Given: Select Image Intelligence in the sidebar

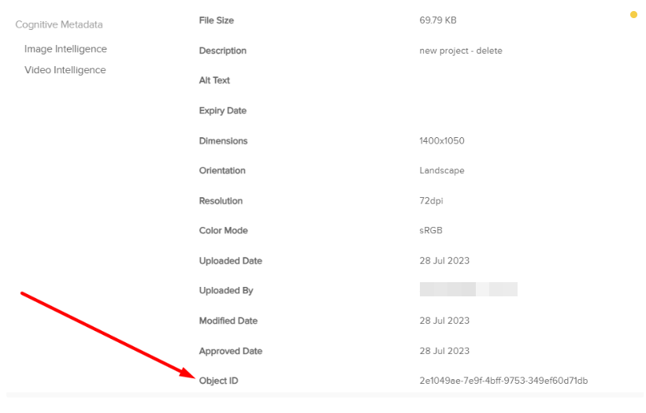Looking at the screenshot, I should 65,49.
